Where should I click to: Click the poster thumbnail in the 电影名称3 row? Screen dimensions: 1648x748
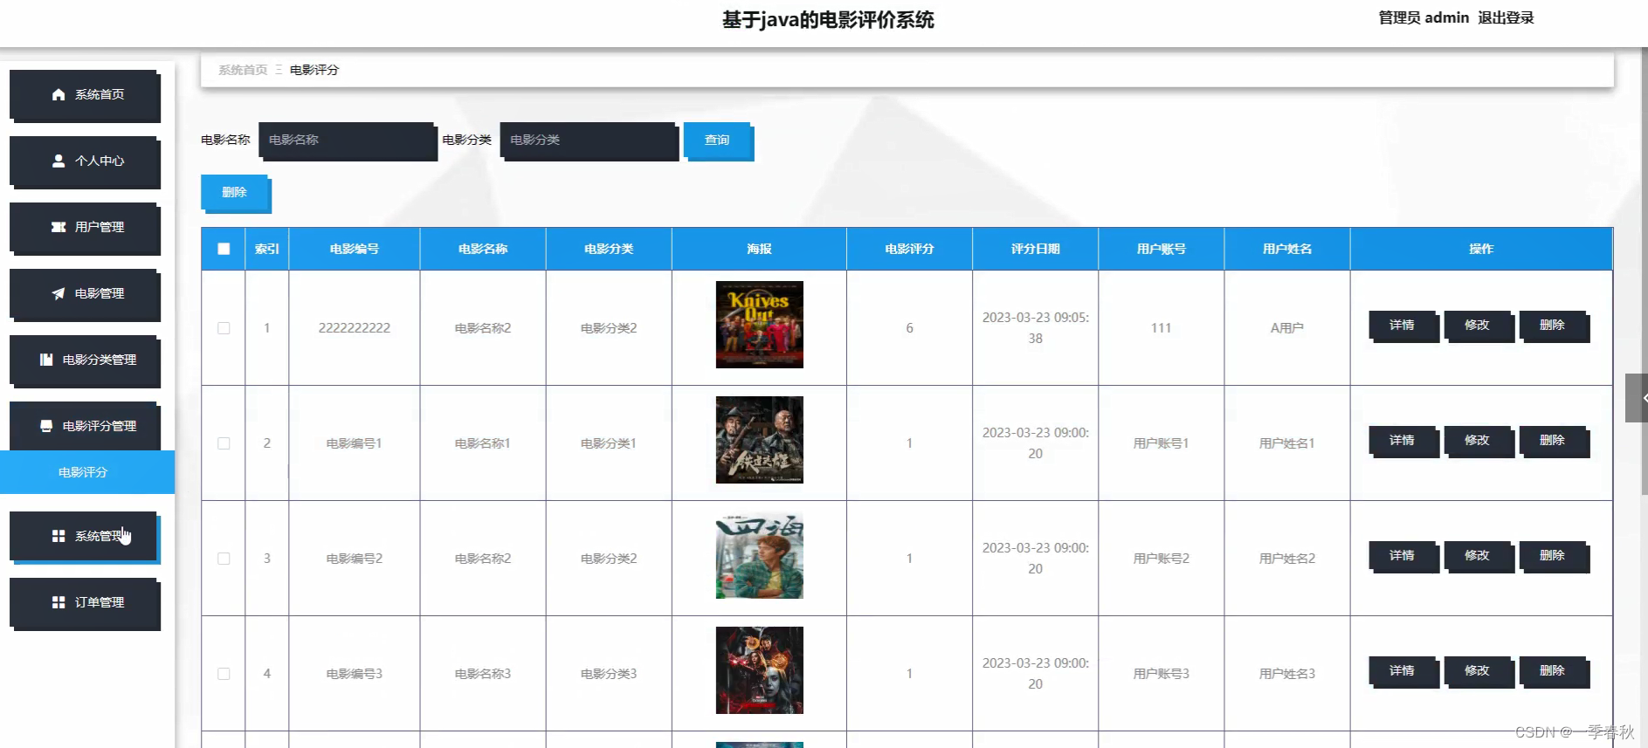click(x=760, y=670)
